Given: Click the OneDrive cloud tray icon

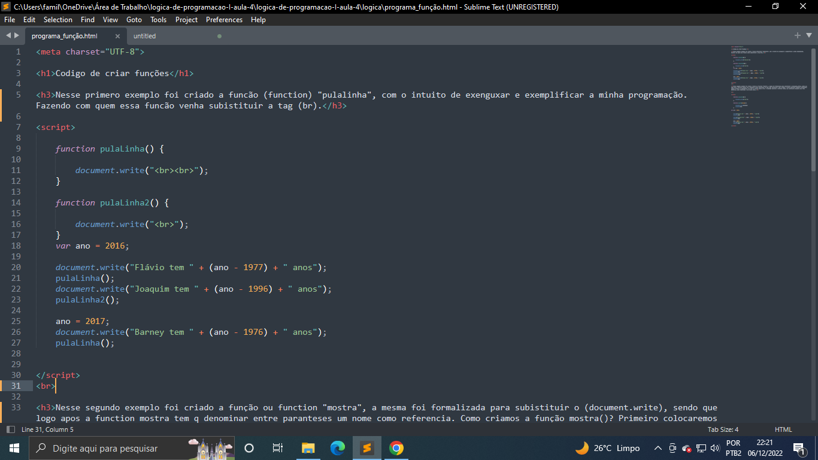Looking at the screenshot, I should coord(687,448).
